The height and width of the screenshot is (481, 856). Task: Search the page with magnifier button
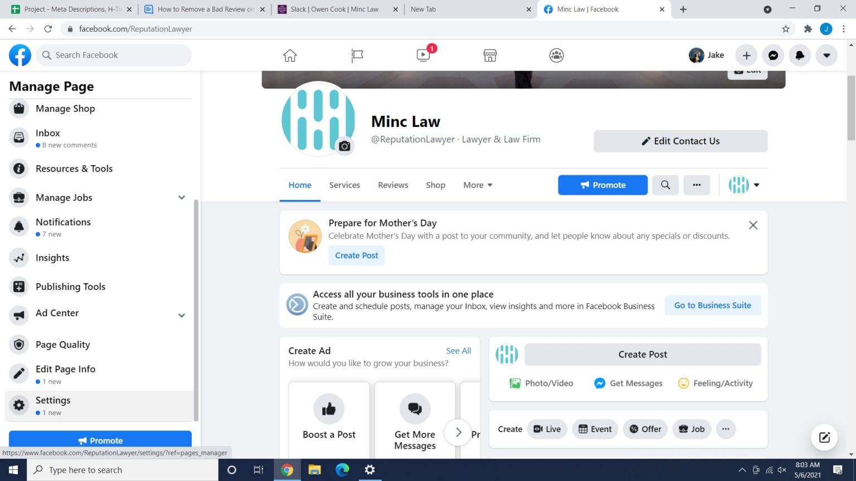point(665,185)
